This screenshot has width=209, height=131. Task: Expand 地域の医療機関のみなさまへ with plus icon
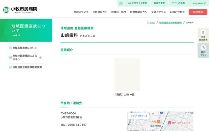click(x=40, y=58)
